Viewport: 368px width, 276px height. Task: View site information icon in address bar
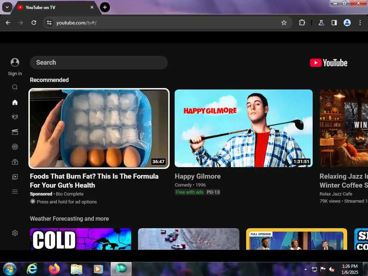[x=49, y=23]
